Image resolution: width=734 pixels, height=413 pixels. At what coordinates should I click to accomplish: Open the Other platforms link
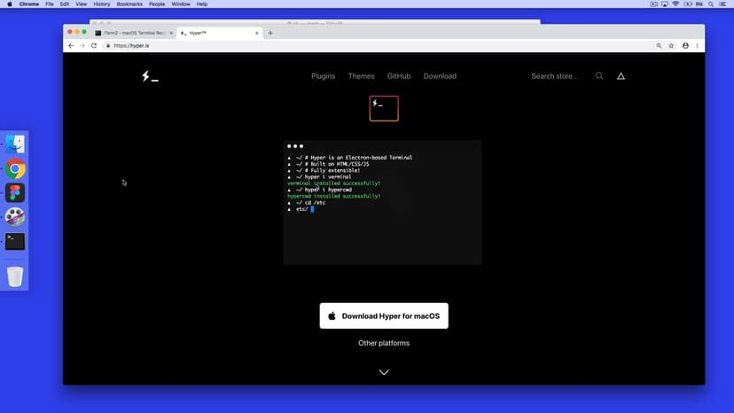(384, 343)
